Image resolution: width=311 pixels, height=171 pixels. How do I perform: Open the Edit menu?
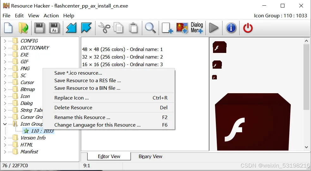pyautogui.click(x=19, y=16)
